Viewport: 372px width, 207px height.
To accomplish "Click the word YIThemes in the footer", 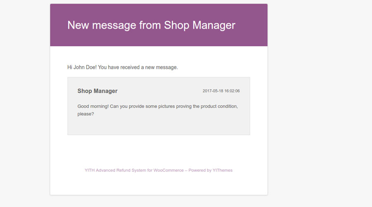I will click(222, 170).
